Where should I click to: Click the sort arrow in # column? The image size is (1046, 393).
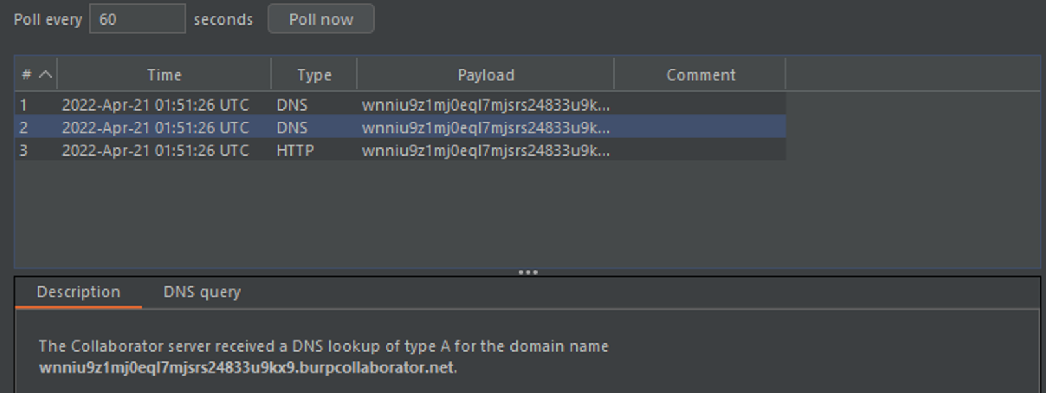pyautogui.click(x=45, y=74)
